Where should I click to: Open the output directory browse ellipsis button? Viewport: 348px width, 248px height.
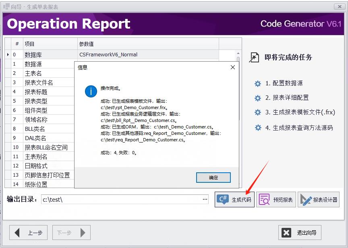coord(204,199)
